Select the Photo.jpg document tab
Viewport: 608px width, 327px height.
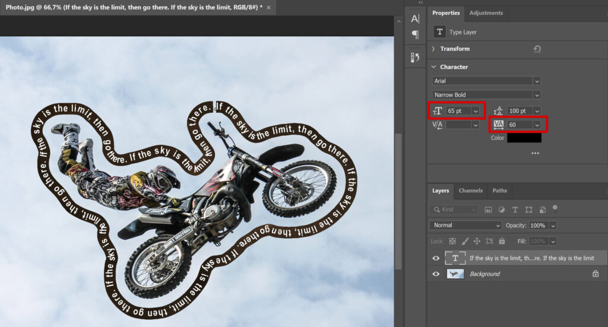(x=134, y=7)
